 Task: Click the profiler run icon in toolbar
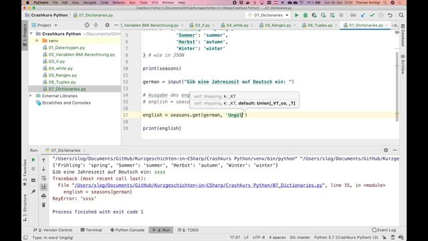[323, 15]
